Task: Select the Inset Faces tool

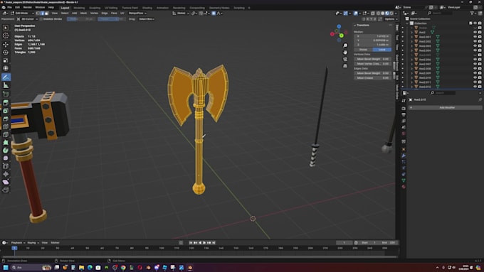Action: tap(6, 111)
